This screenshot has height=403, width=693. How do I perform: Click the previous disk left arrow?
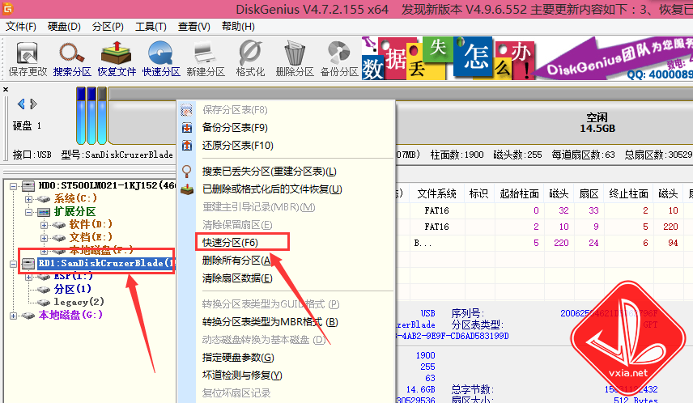(x=21, y=104)
